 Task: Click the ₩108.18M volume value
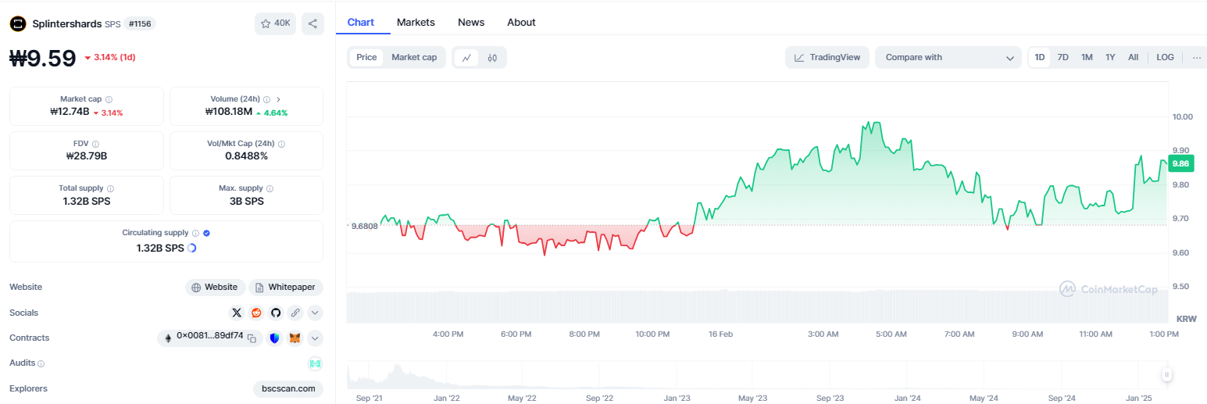pos(229,112)
